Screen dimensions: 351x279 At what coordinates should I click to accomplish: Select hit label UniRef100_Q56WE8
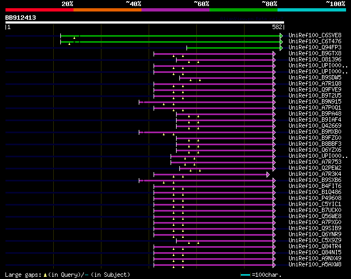click(x=315, y=217)
